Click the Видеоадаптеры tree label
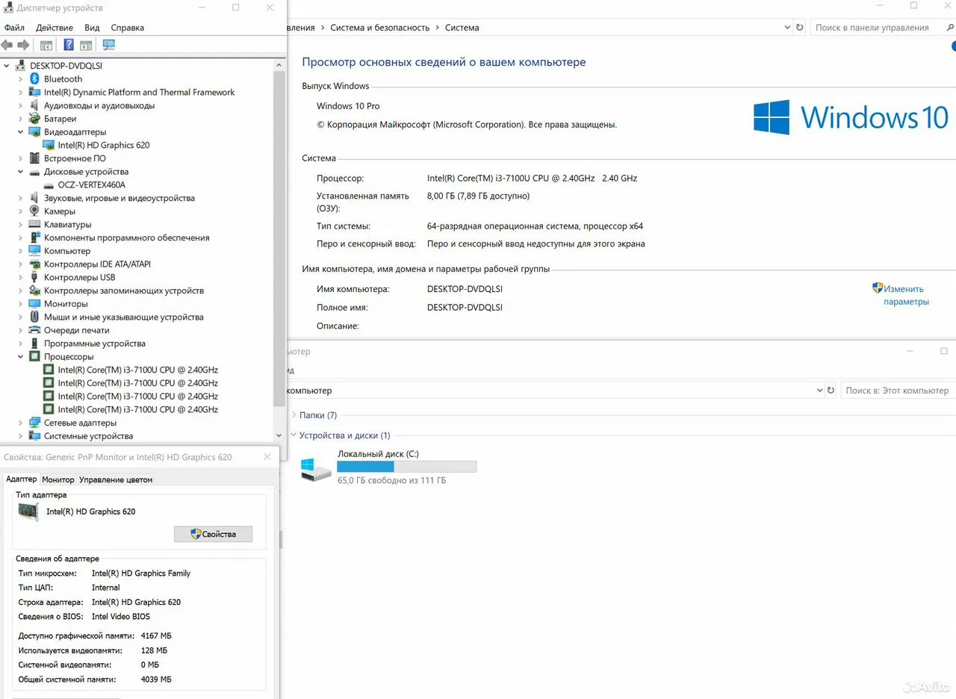Screen dimensions: 956x699 point(75,132)
